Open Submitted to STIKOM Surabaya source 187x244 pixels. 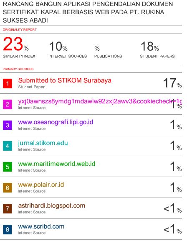coord(65,80)
